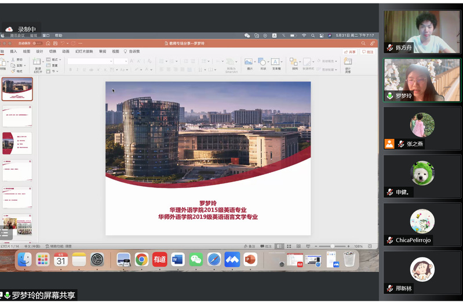Viewport: 463px width, 302px height.
Task: Click the 形状 (Shapes) icon in the ribbon
Action: tap(263, 62)
